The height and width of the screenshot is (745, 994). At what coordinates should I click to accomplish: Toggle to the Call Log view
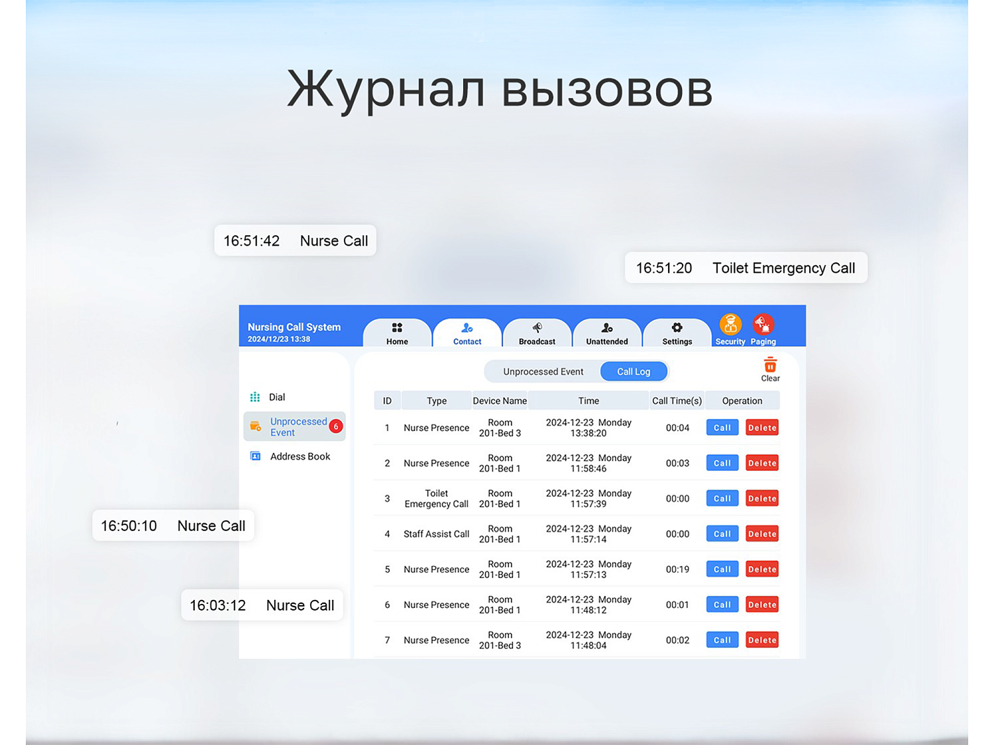click(634, 371)
